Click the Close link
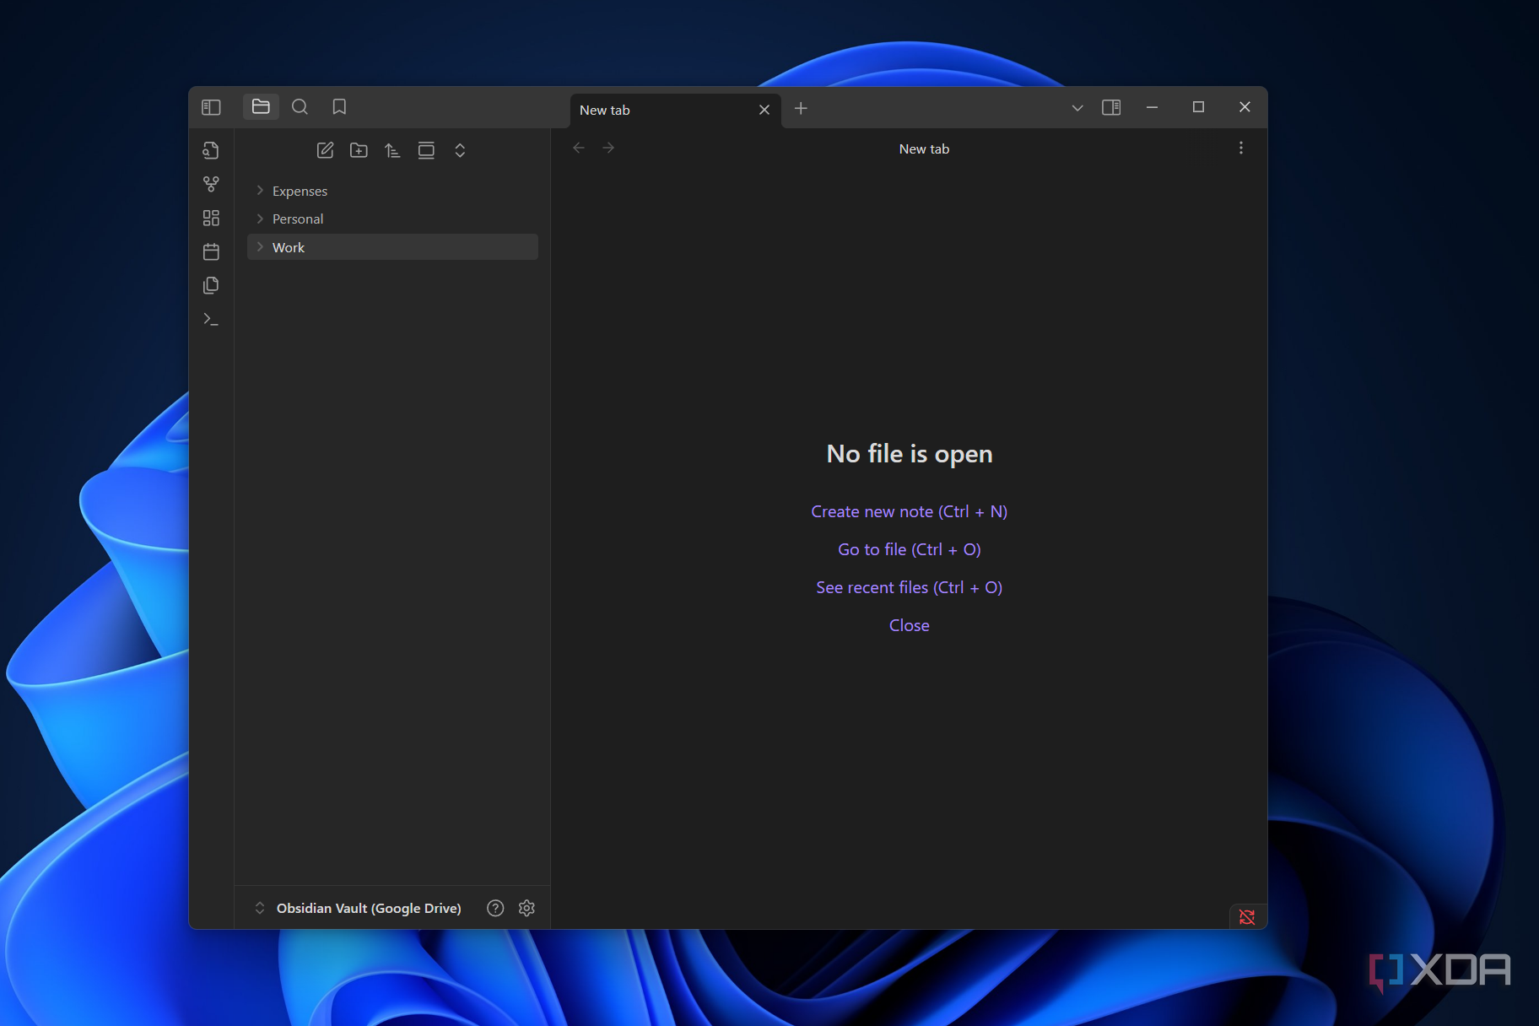 point(909,626)
